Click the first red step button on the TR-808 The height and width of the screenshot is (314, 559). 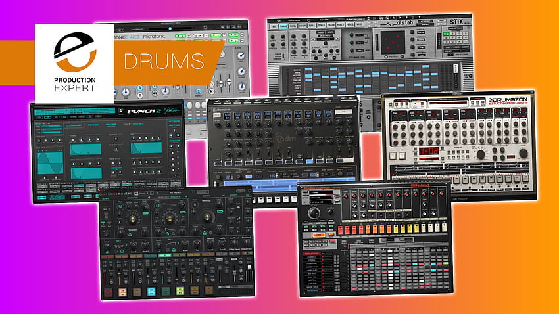point(340,230)
